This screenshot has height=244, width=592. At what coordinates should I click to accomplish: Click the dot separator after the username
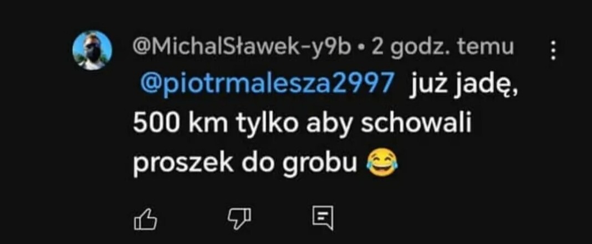coord(361,49)
